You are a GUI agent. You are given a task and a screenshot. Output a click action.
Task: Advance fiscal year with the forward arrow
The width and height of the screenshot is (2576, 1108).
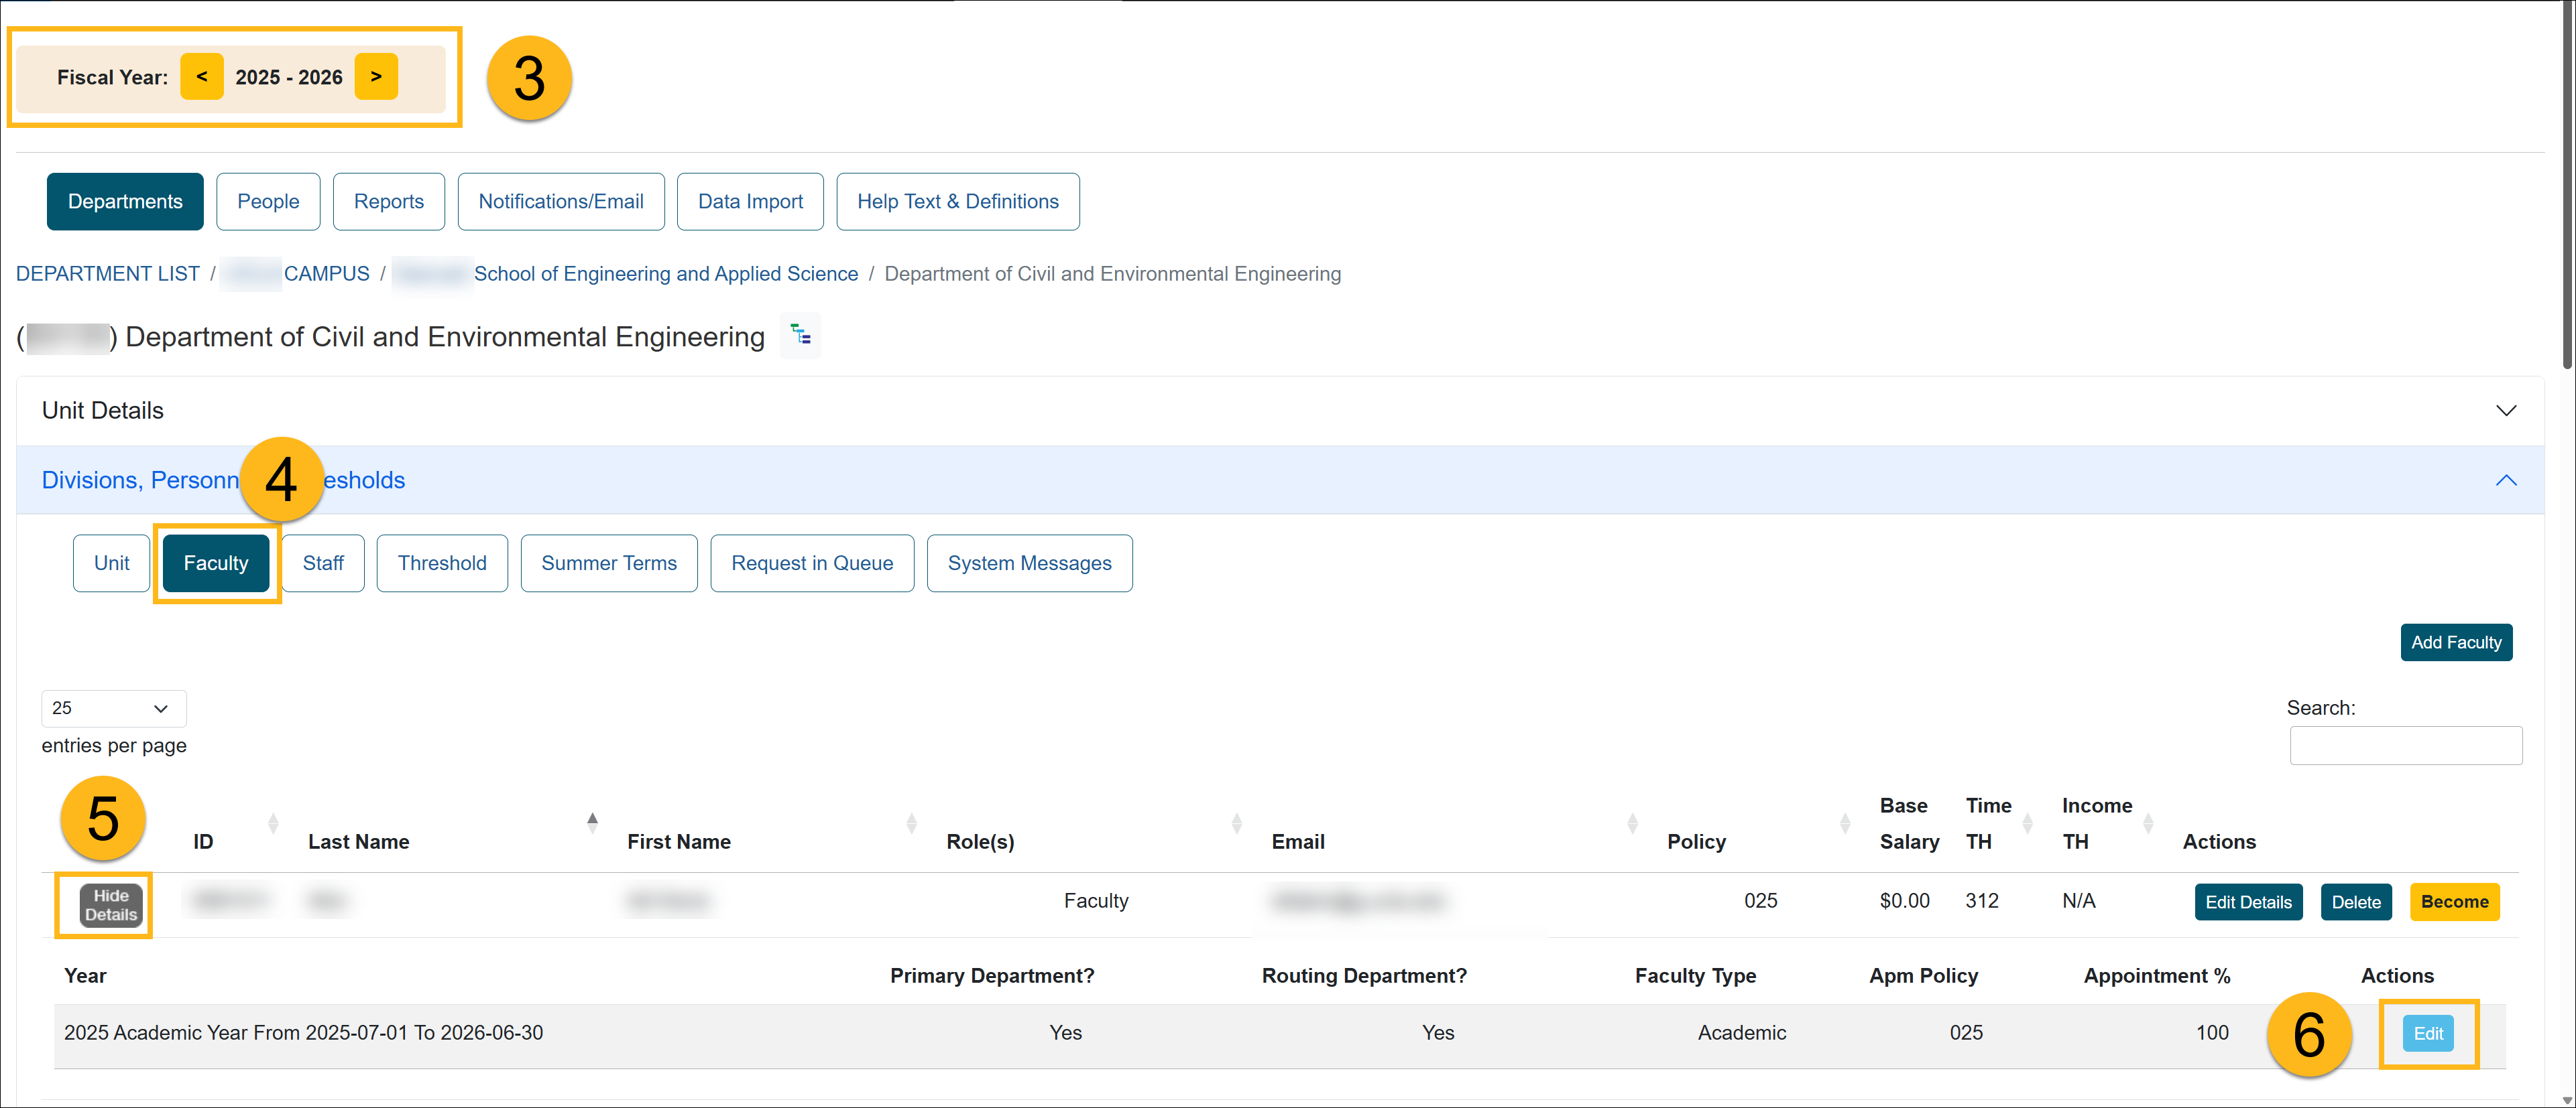376,76
